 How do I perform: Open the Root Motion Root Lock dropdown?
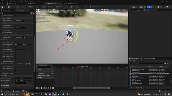[20, 28]
